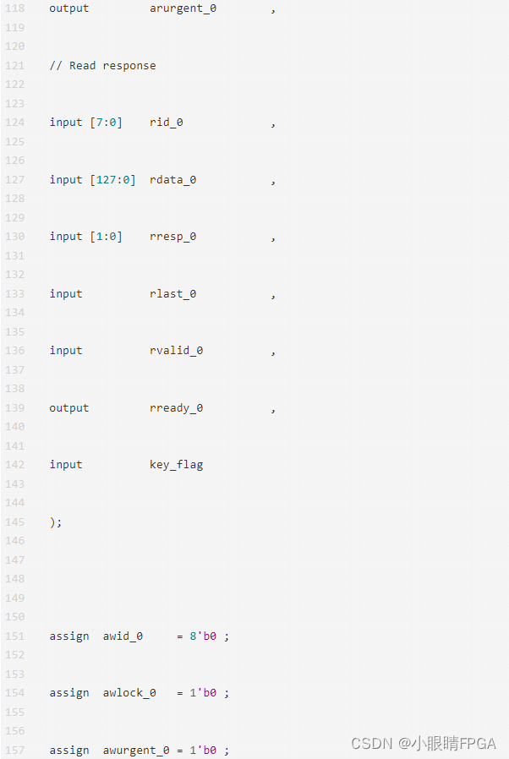Click line number 121 in the gutter
Viewport: 509px width, 759px height.
(14, 66)
